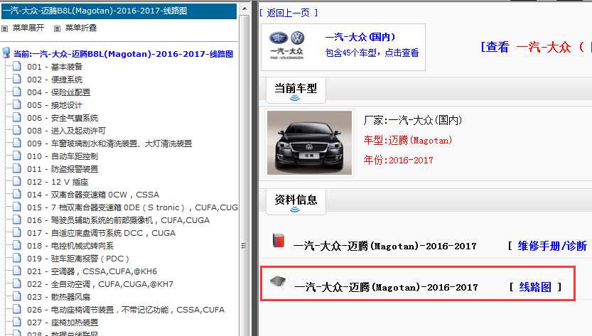592x336 pixels.
Task: Open 016 - 驾驶员辅助系统的前部摄像机
Action: pos(118,220)
